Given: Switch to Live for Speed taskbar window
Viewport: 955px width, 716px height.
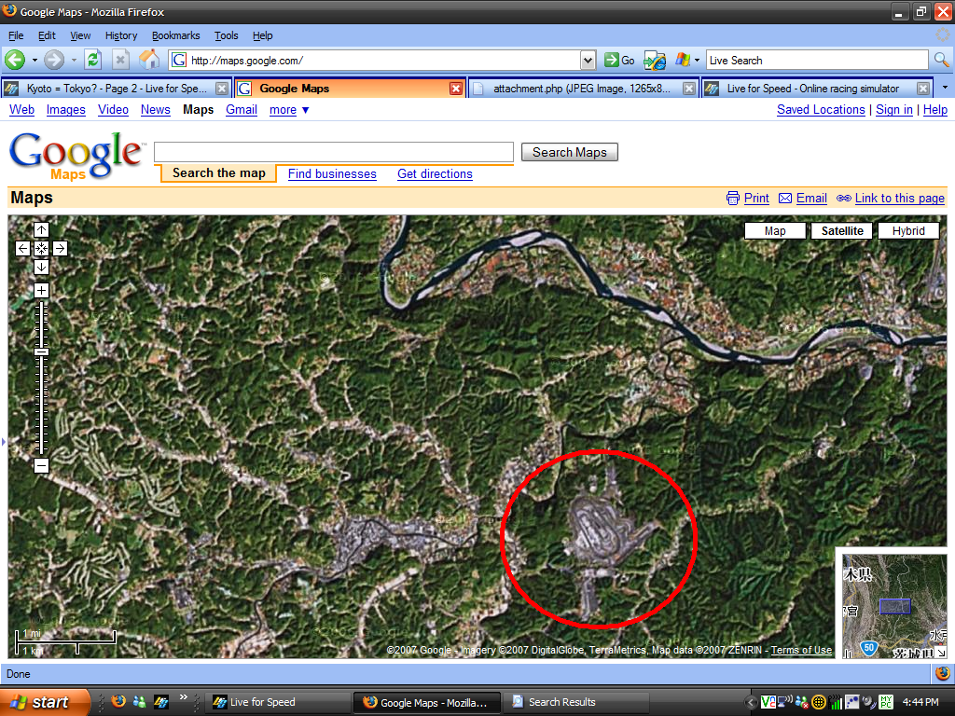Looking at the screenshot, I should pyautogui.click(x=277, y=703).
